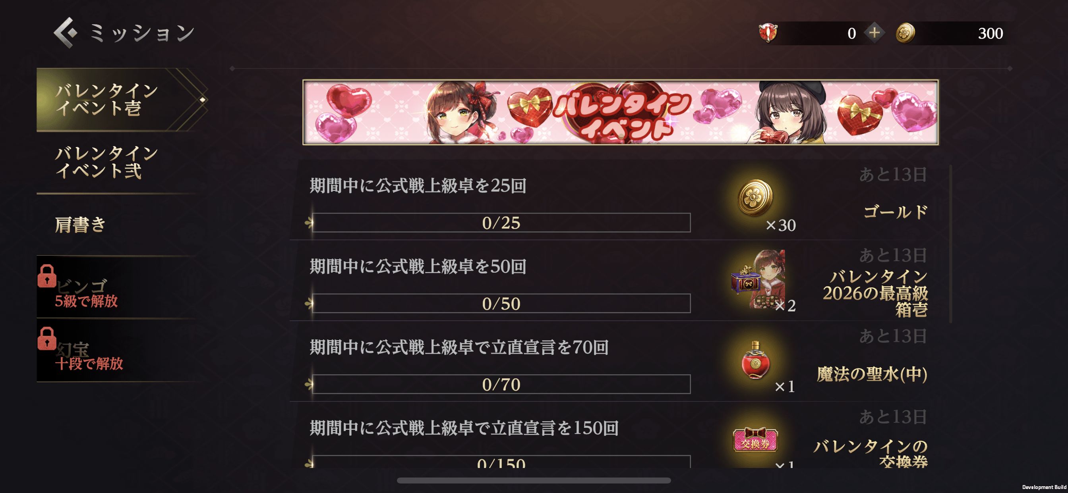Tap the Valentine event banner image
Screen dimensions: 1068x493
(x=621, y=112)
